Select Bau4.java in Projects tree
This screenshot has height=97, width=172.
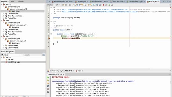pyautogui.click(x=16, y=27)
